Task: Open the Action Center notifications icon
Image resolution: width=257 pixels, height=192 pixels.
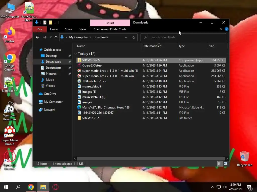Action: pos(249,187)
